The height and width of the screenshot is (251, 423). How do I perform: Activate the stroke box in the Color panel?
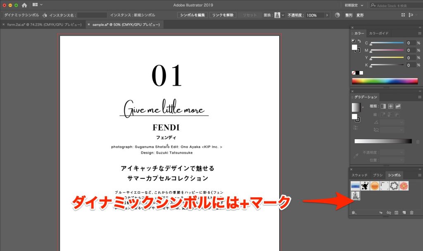click(358, 50)
